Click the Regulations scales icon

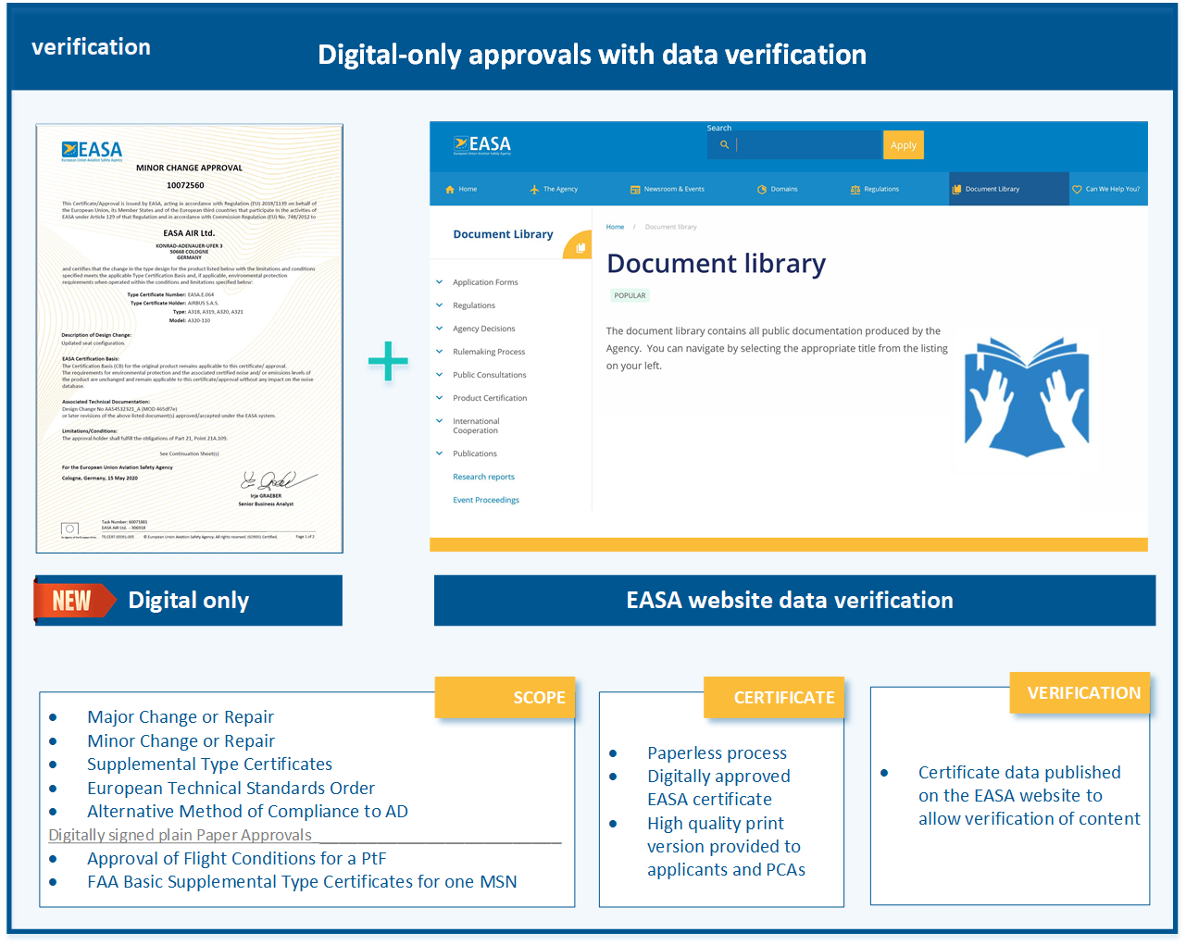[x=855, y=190]
